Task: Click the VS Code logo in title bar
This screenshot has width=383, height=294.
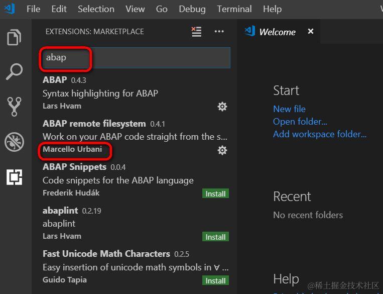Action: point(10,9)
